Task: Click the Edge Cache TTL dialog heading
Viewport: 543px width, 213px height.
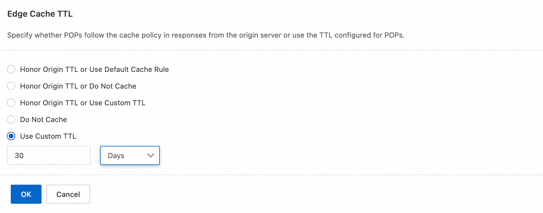Action: [40, 14]
